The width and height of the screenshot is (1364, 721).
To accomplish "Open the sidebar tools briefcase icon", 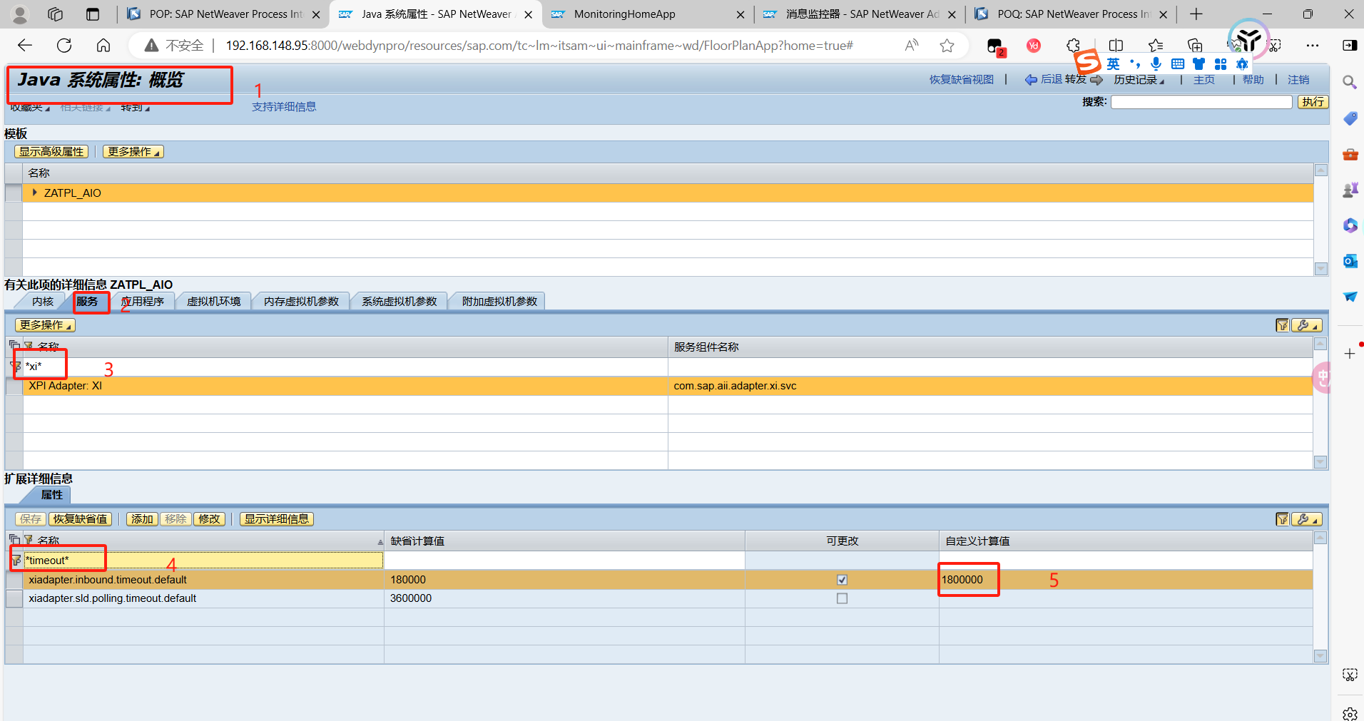I will pyautogui.click(x=1350, y=154).
